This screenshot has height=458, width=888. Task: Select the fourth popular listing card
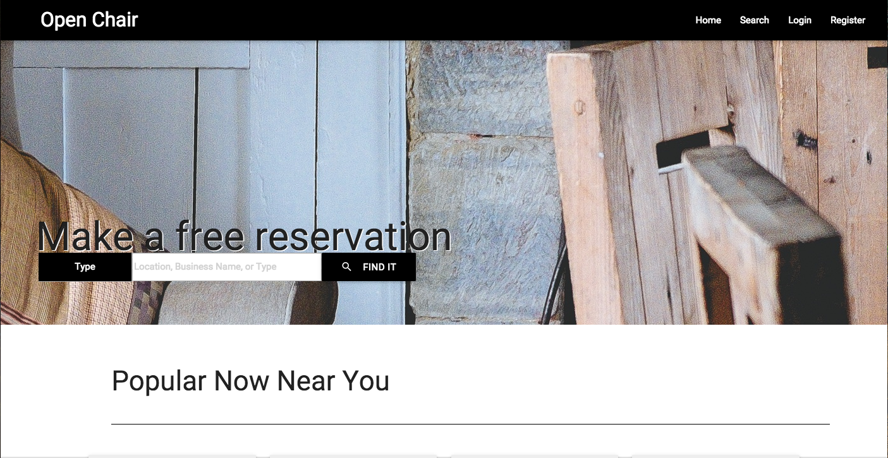(716, 455)
